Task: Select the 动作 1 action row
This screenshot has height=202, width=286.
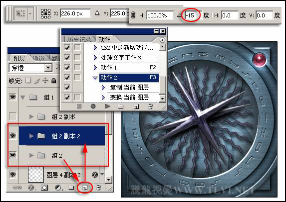Action: pos(129,68)
